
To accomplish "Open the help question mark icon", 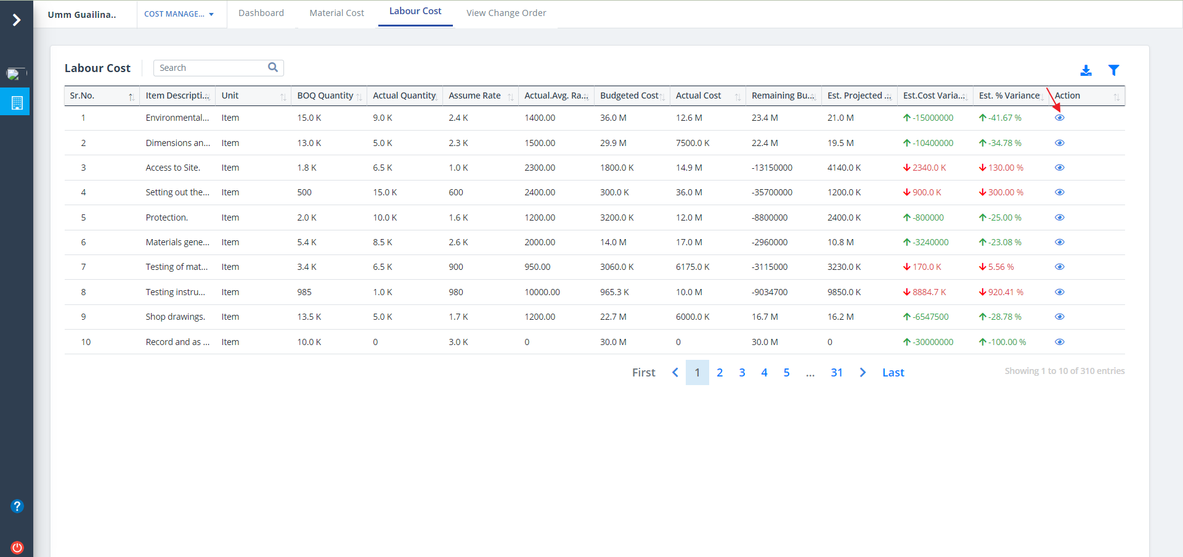I will [x=17, y=506].
